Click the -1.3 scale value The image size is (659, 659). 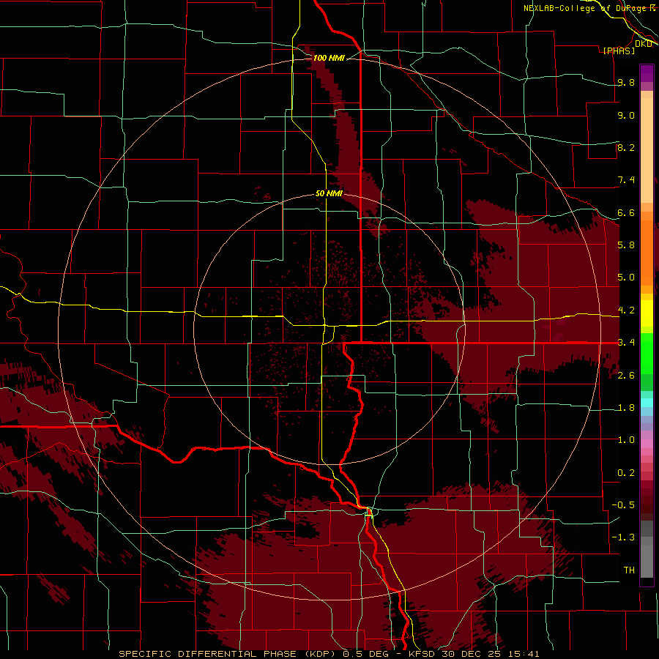click(x=623, y=537)
